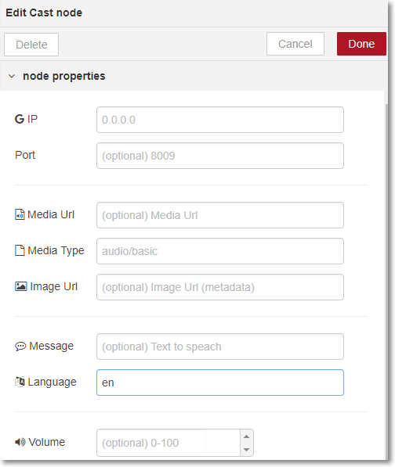Image resolution: width=395 pixels, height=467 pixels.
Task: Click the Image Url label text
Action: [x=54, y=286]
